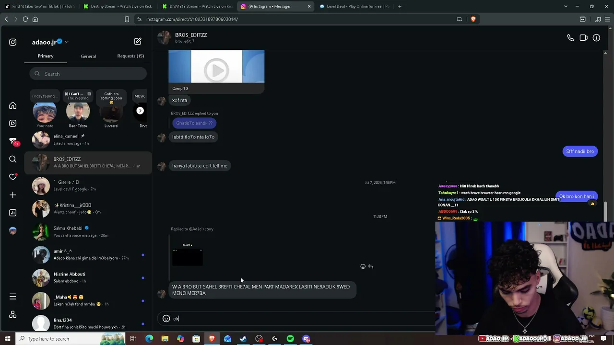Click the browser Reload button
Image resolution: width=614 pixels, height=345 pixels.
[x=25, y=19]
